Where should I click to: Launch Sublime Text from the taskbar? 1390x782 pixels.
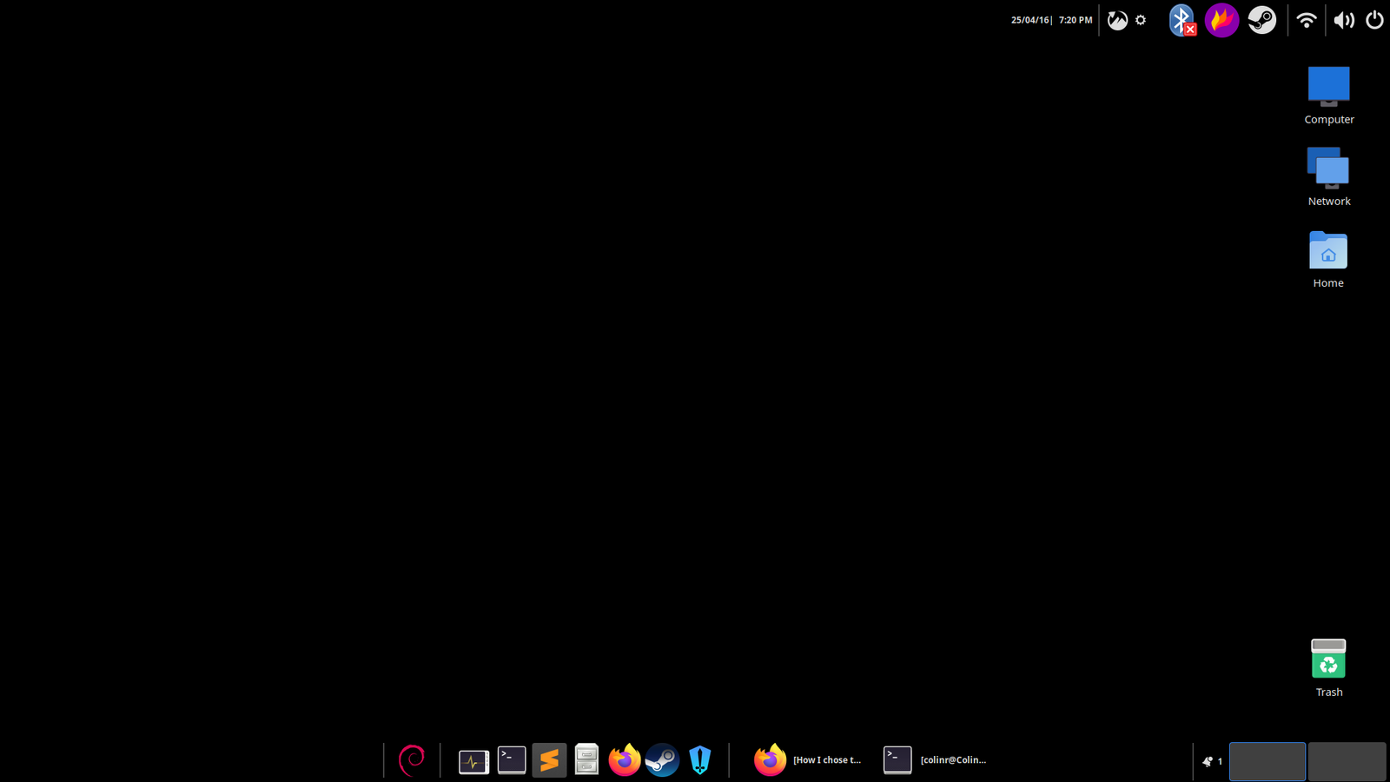tap(549, 759)
